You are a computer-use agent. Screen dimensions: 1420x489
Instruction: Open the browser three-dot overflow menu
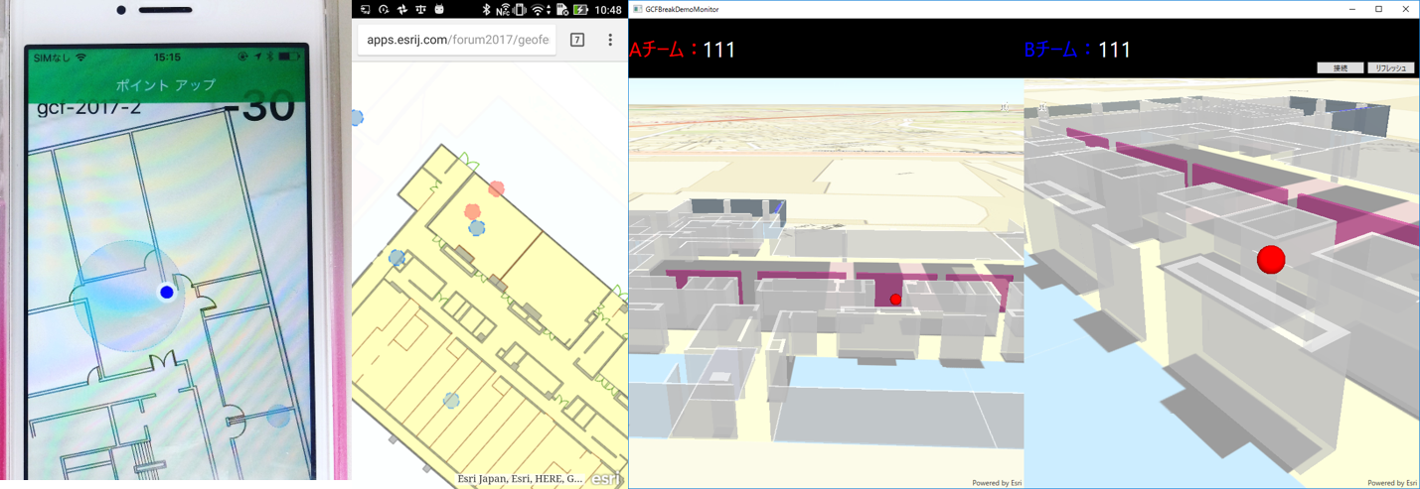(610, 40)
